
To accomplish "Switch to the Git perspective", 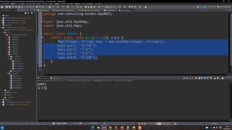I will [x=219, y=7].
